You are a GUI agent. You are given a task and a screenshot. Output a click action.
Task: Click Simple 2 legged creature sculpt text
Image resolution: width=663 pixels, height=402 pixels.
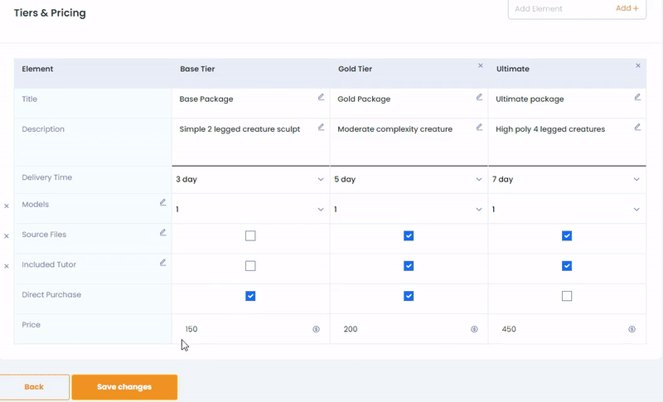pyautogui.click(x=240, y=129)
